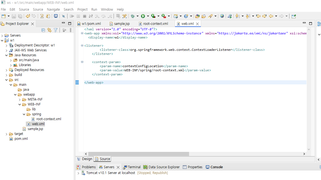Click the Search flashlight toolbar icon
This screenshot has width=321, height=180.
210,16
